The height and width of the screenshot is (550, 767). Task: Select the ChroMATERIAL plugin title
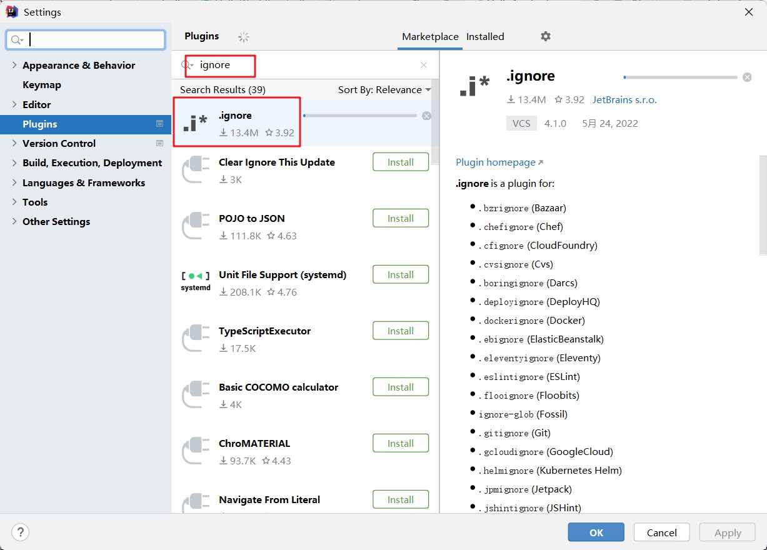[254, 443]
